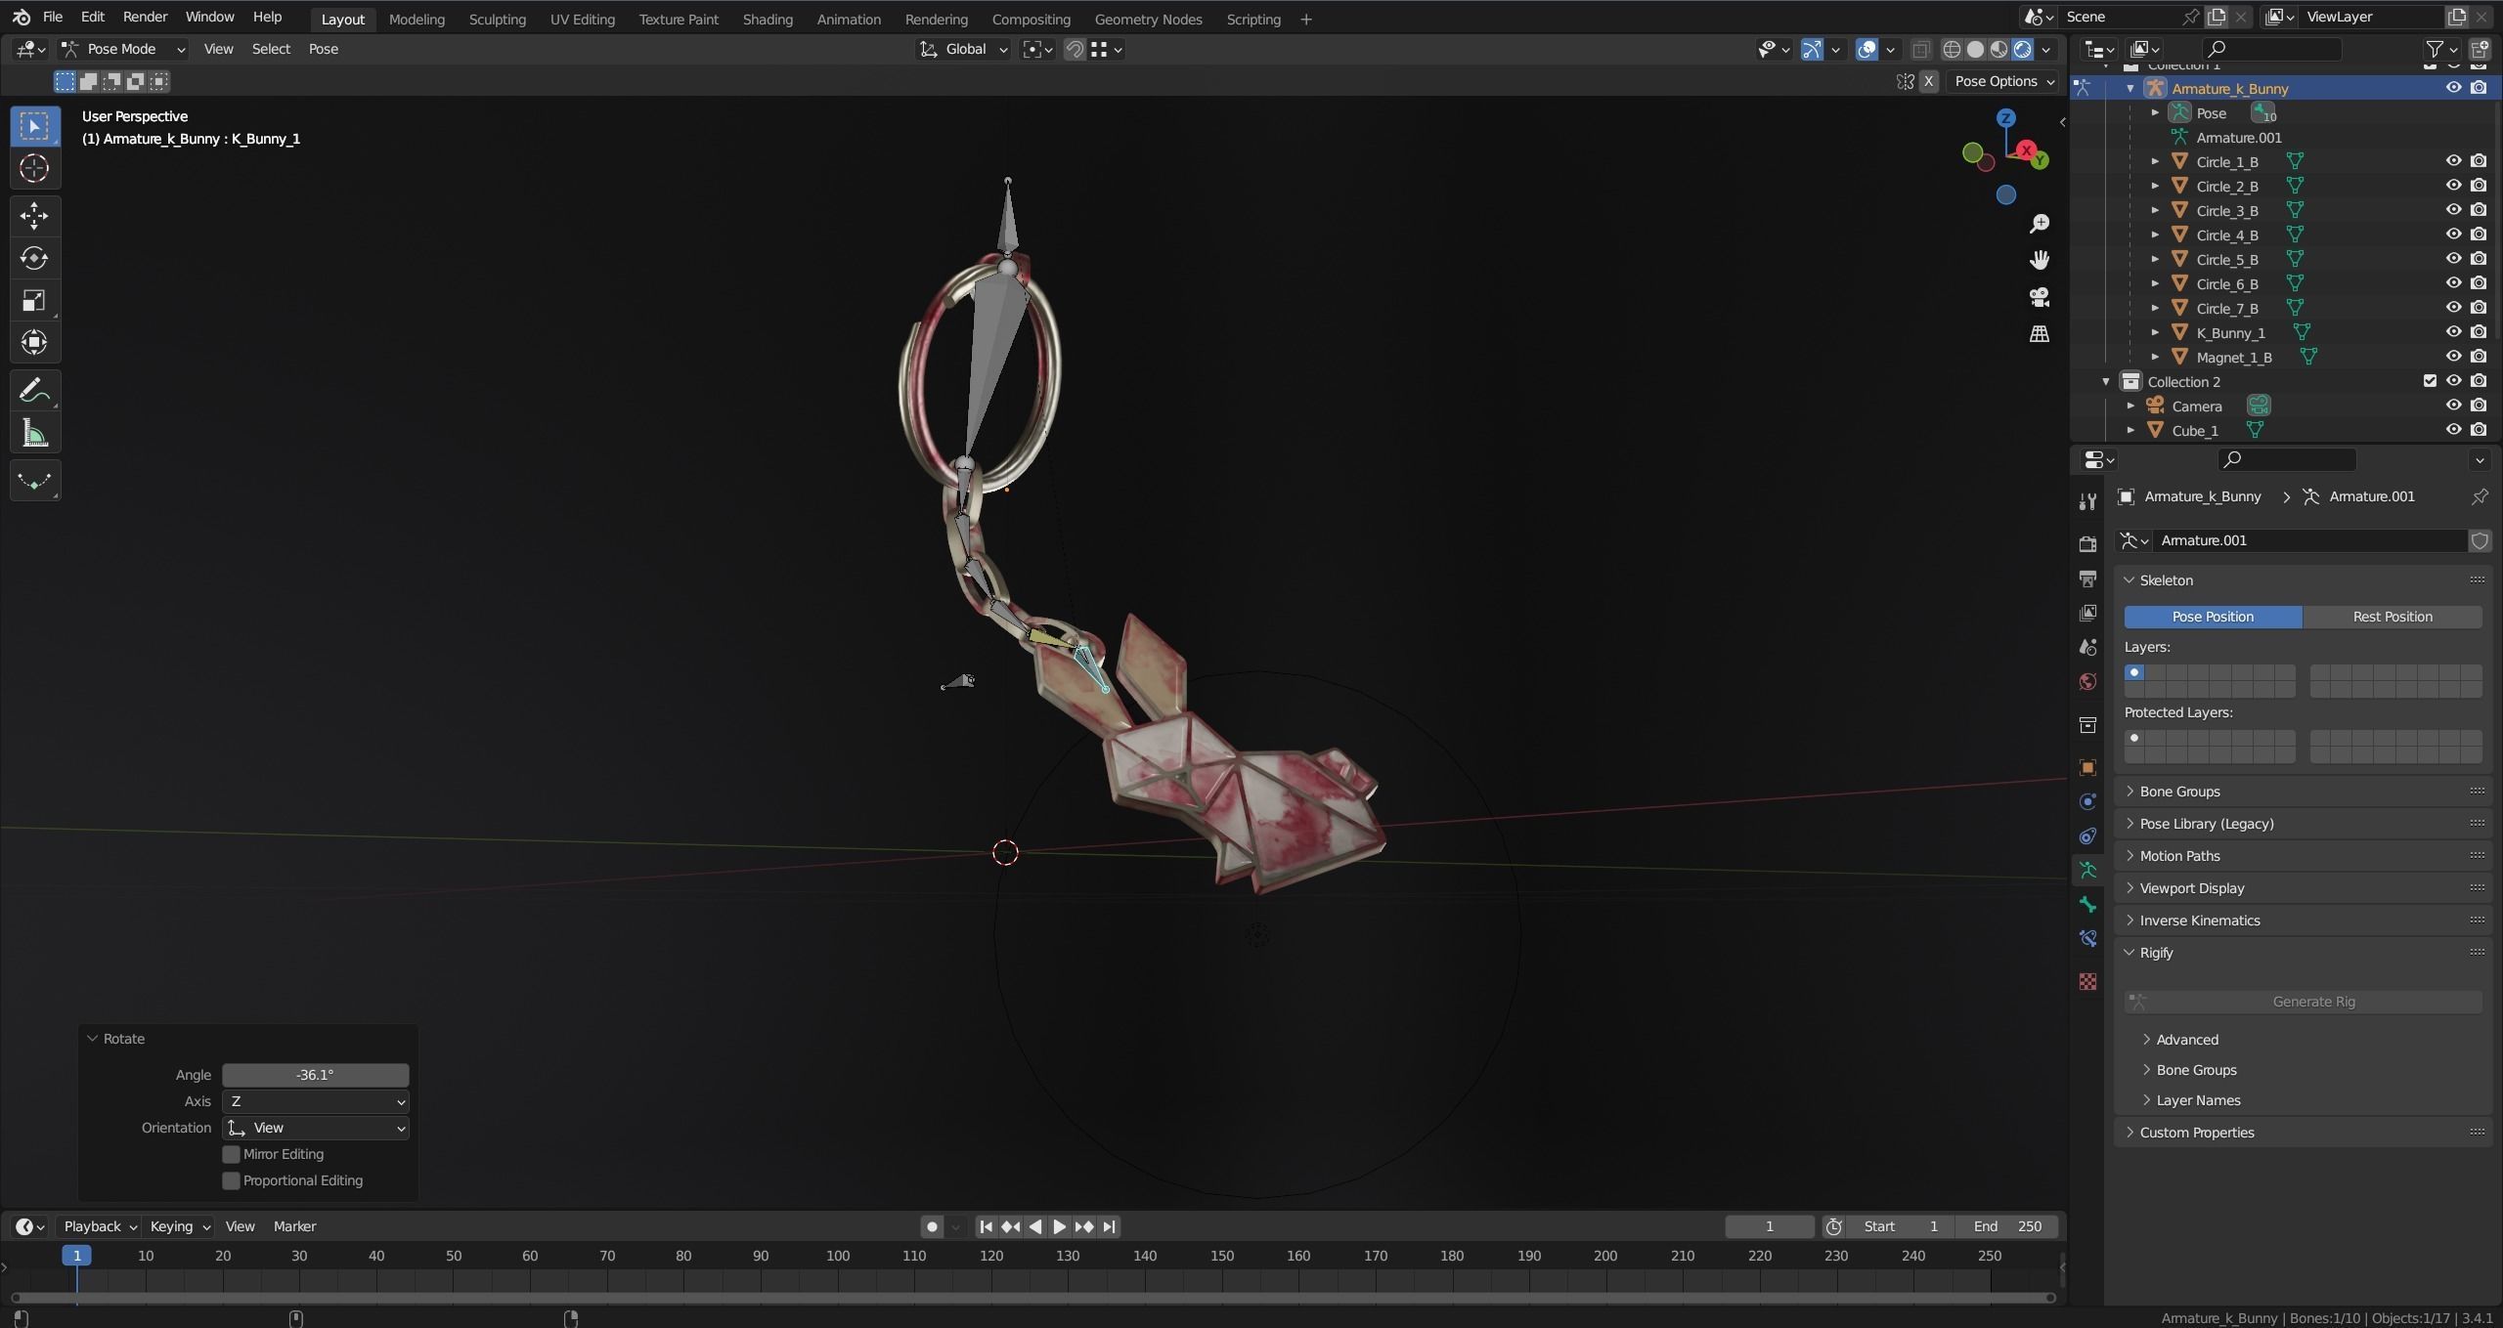Open the Pose Options dropdown
This screenshot has height=1328, width=2503.
(x=2005, y=81)
